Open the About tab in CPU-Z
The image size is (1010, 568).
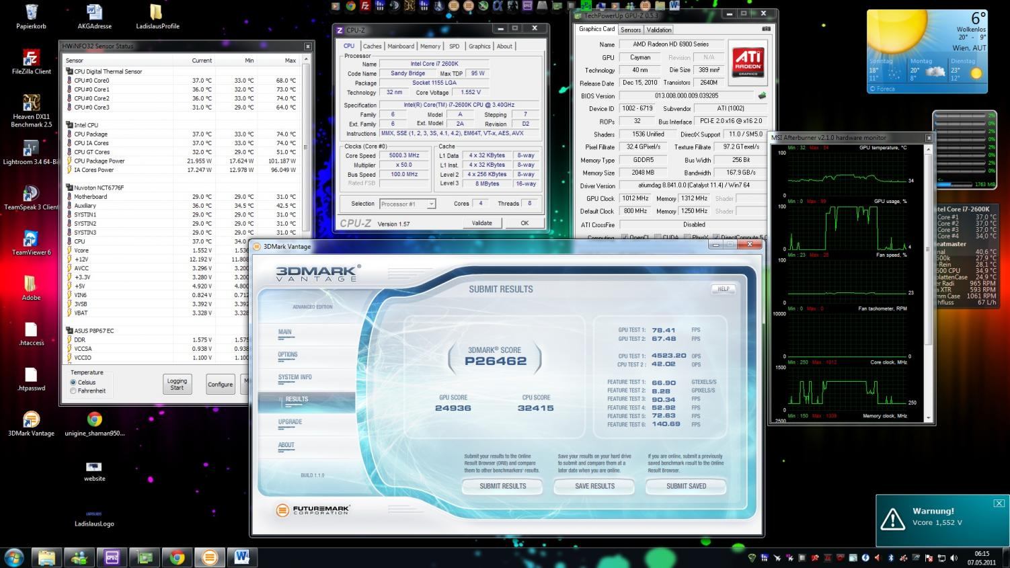504,46
